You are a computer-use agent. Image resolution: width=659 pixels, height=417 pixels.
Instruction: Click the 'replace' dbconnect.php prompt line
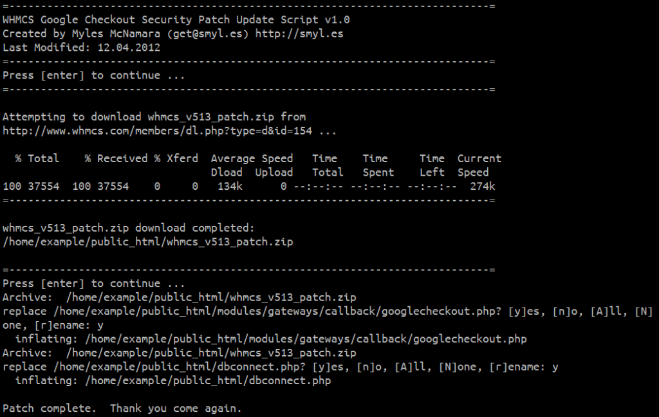(280, 367)
